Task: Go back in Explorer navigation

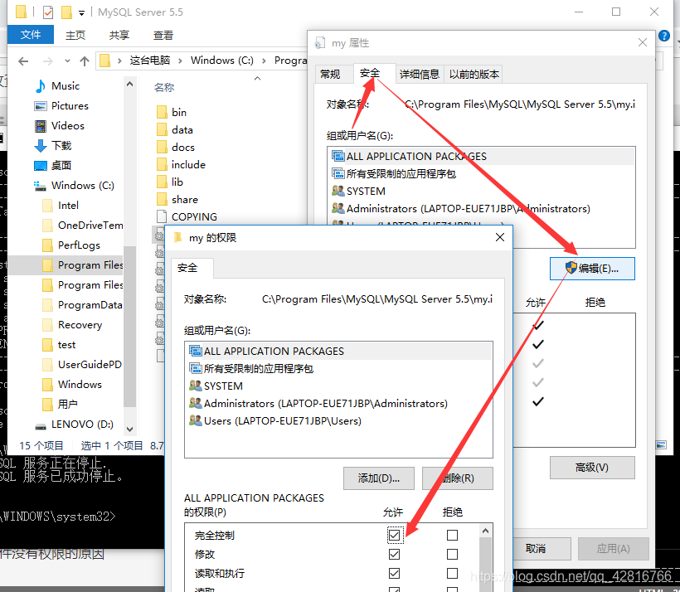Action: click(x=23, y=61)
